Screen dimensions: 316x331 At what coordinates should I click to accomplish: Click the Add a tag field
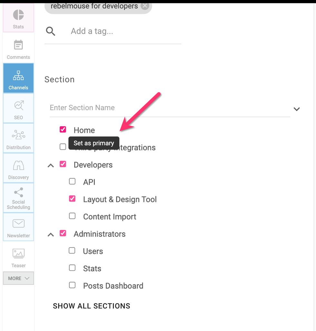[x=123, y=31]
